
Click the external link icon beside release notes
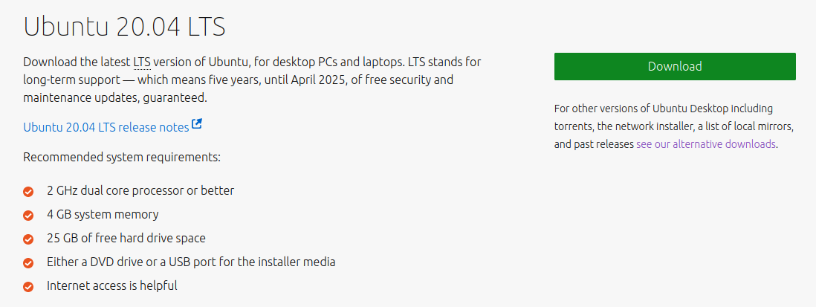197,124
